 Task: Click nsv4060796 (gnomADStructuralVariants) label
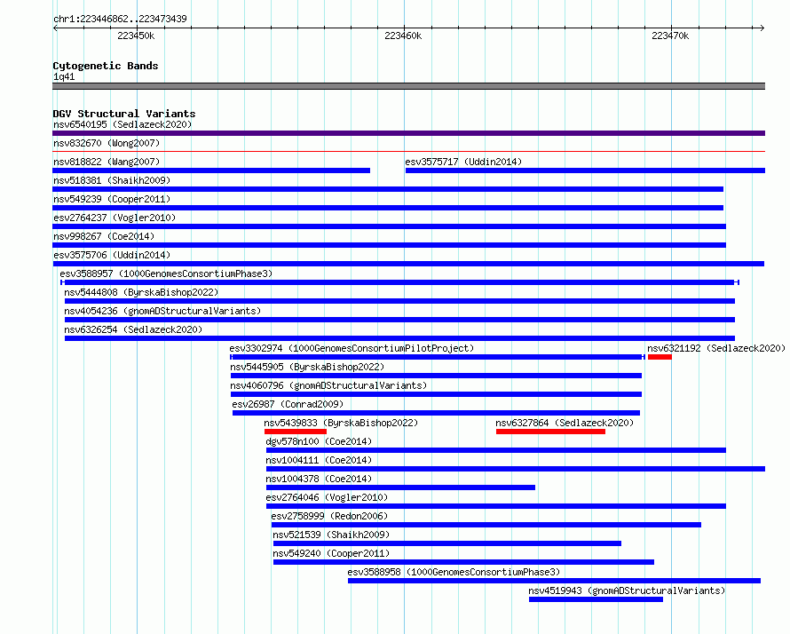[x=328, y=385]
